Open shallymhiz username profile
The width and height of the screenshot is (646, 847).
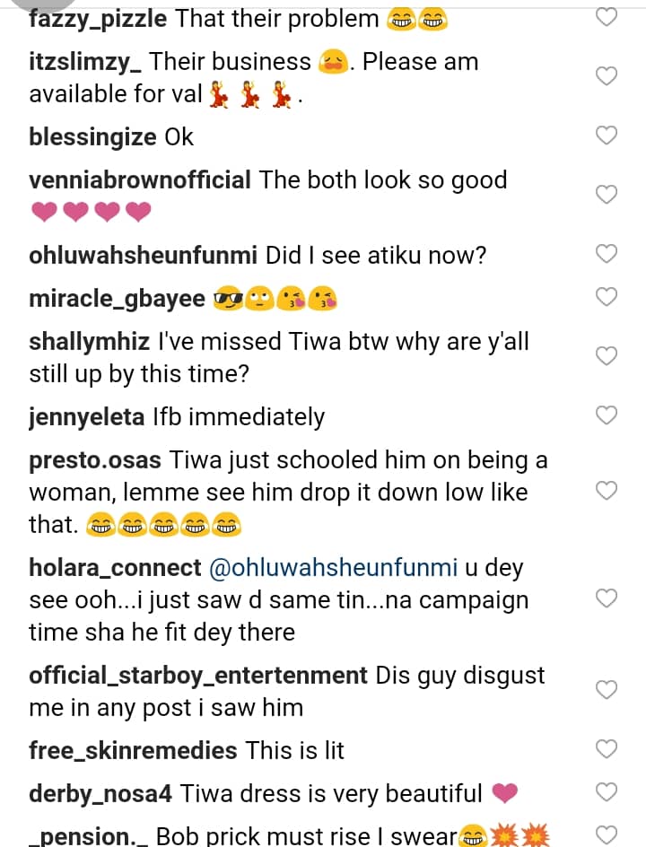click(90, 342)
